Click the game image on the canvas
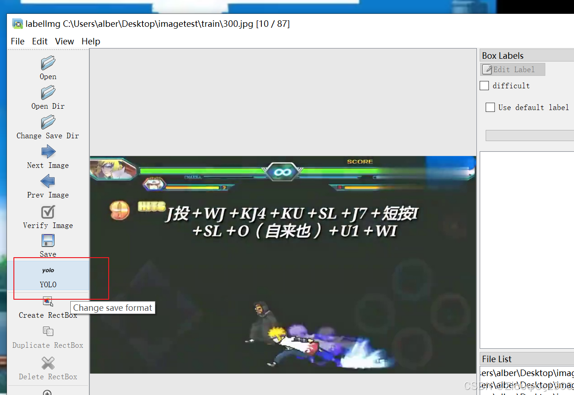The image size is (574, 395). (x=283, y=265)
